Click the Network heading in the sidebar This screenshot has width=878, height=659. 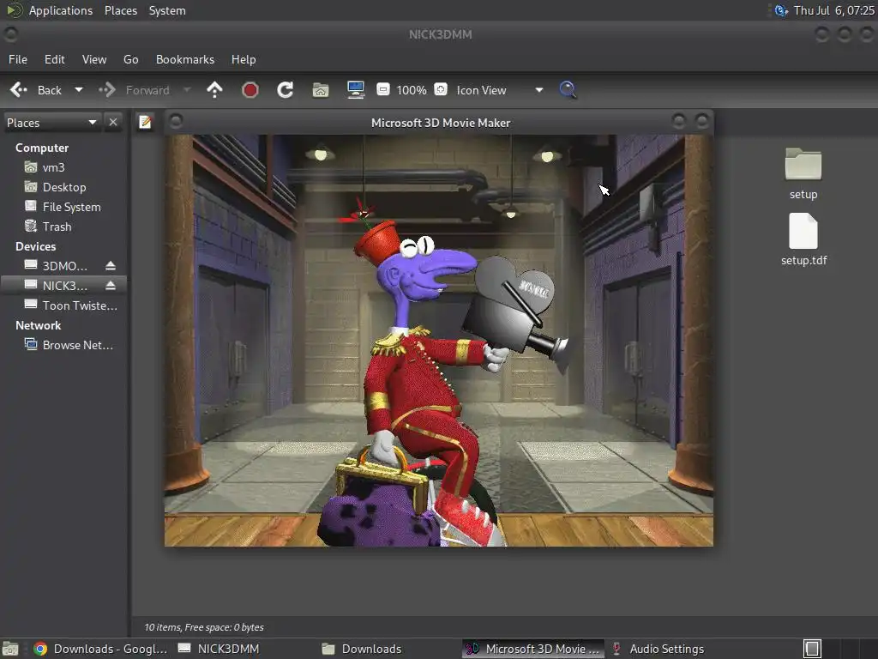[38, 325]
